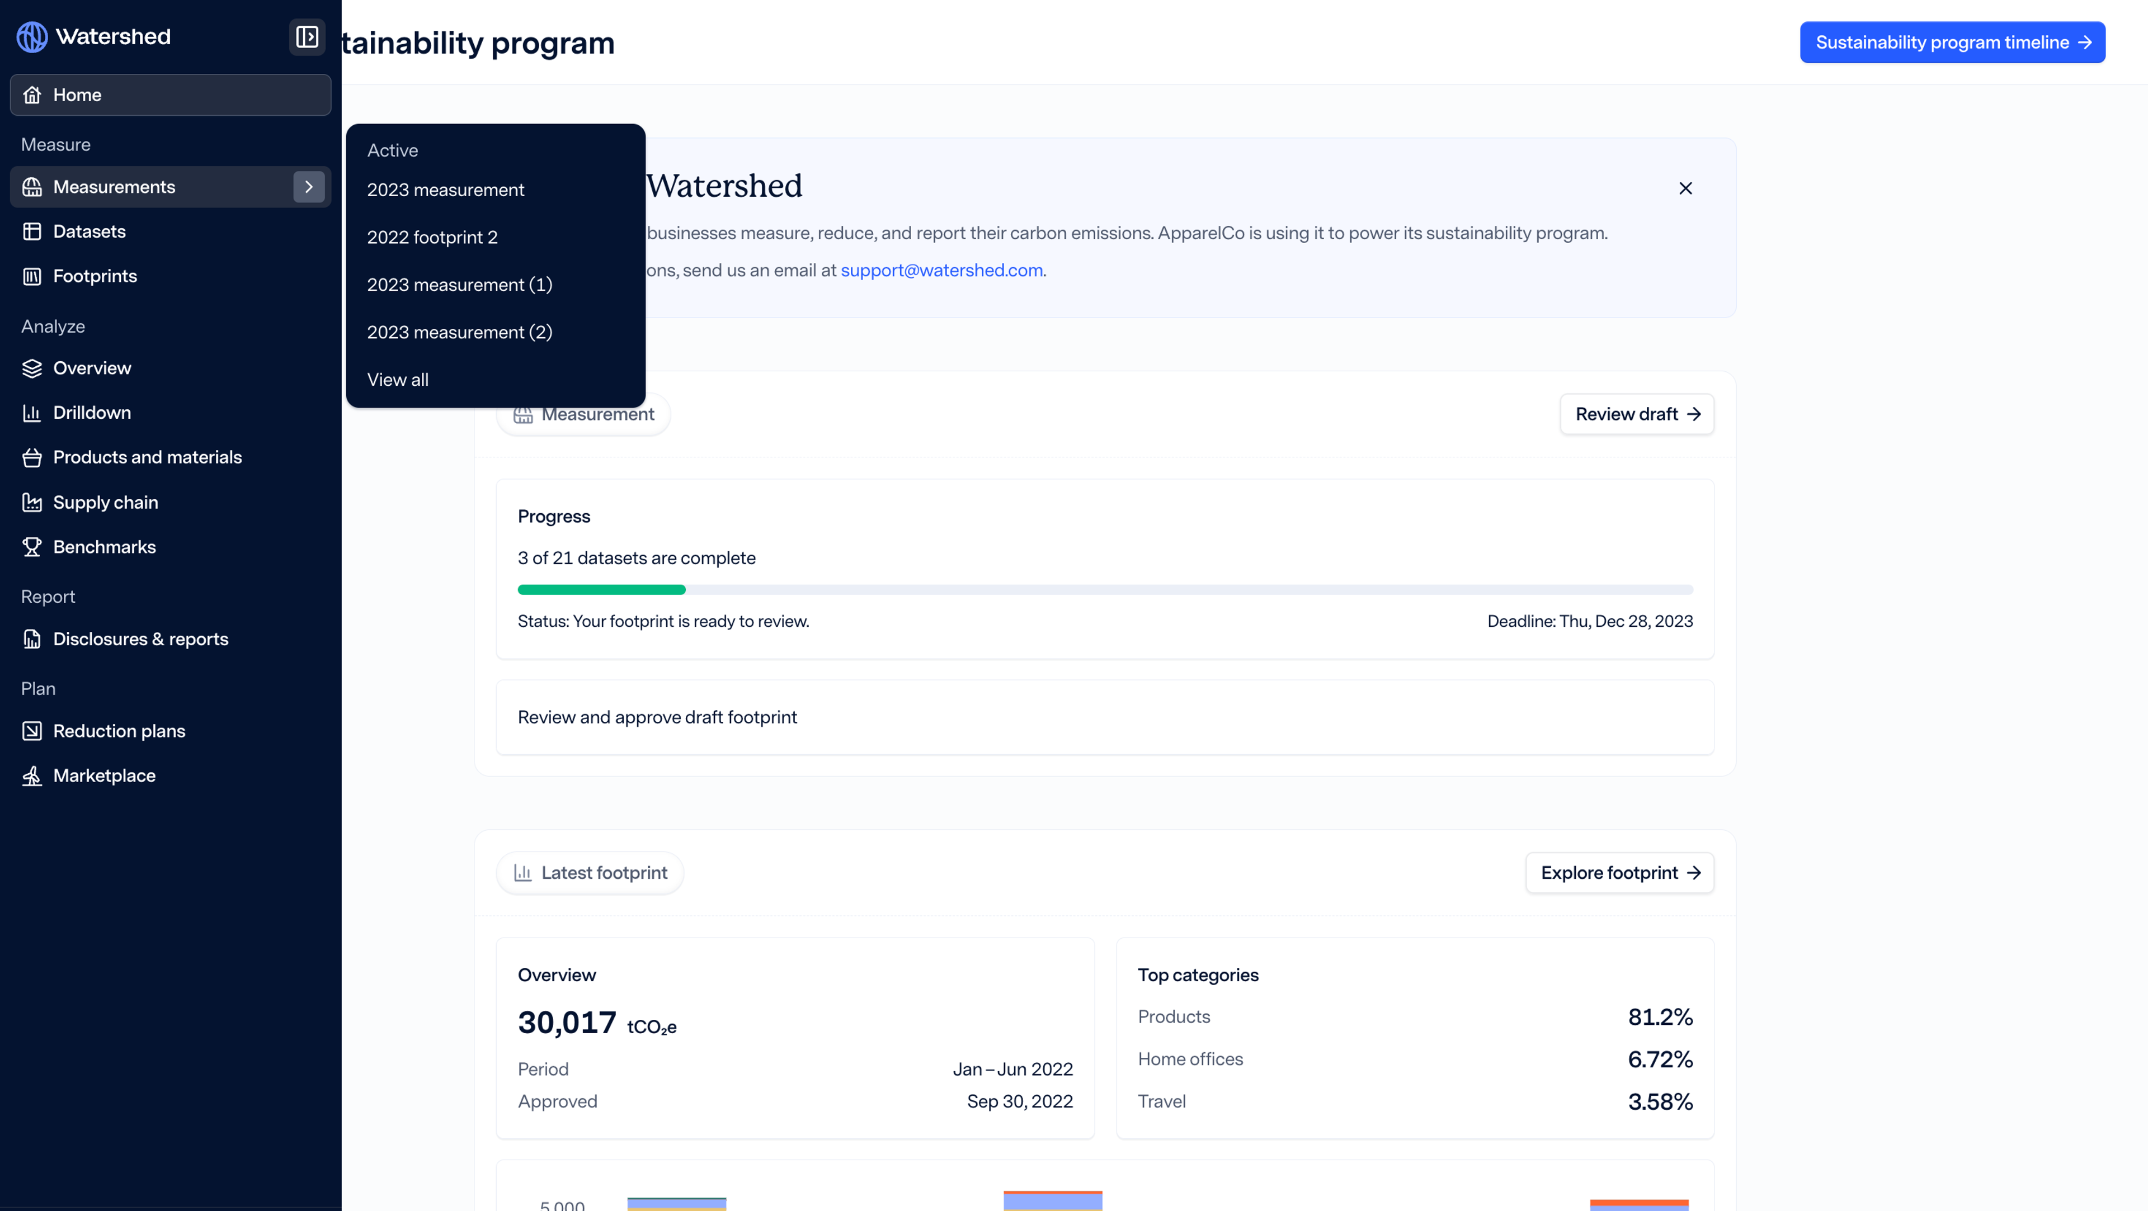
Task: Open Datasets via its table icon
Action: (32, 231)
